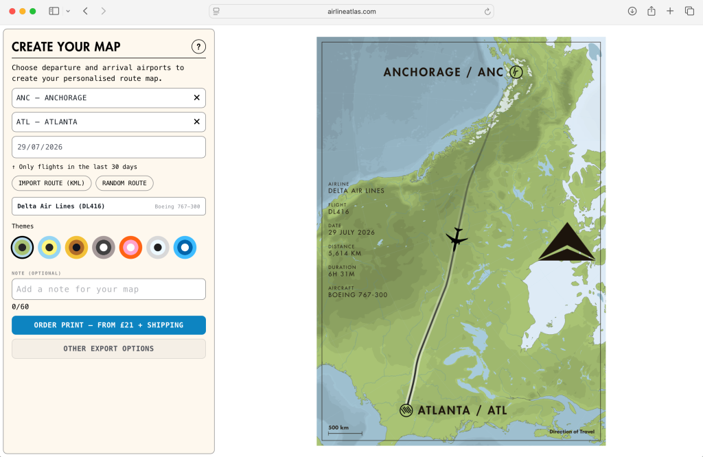Viewport: 703px width, 457px height.
Task: Click the Import Route (KML) button
Action: click(x=51, y=183)
